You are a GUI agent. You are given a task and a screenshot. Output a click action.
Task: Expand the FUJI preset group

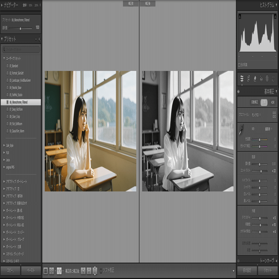tap(4, 153)
